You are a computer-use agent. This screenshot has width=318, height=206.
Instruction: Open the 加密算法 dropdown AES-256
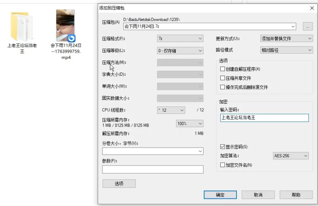click(291, 156)
